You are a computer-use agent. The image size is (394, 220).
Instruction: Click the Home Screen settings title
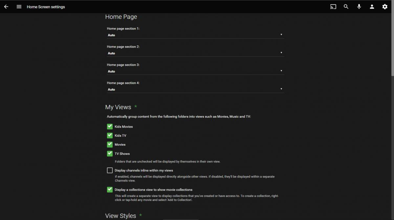pyautogui.click(x=46, y=7)
